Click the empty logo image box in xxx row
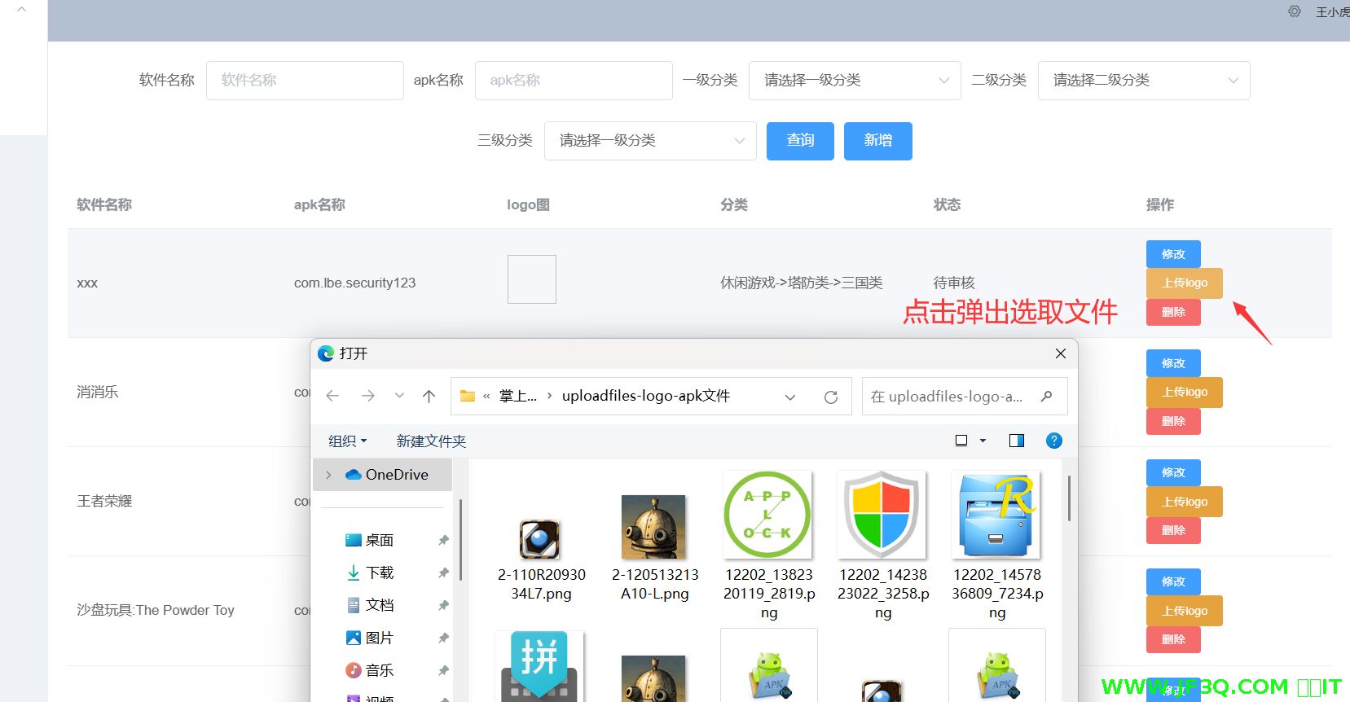1350x702 pixels. coord(532,279)
